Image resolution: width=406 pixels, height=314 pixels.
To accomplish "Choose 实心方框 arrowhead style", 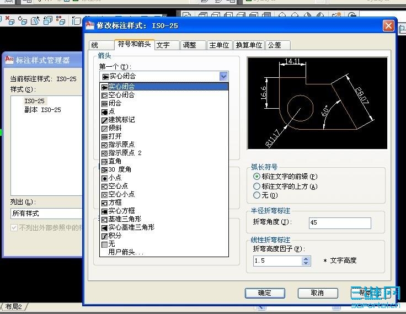I will pyautogui.click(x=164, y=211).
